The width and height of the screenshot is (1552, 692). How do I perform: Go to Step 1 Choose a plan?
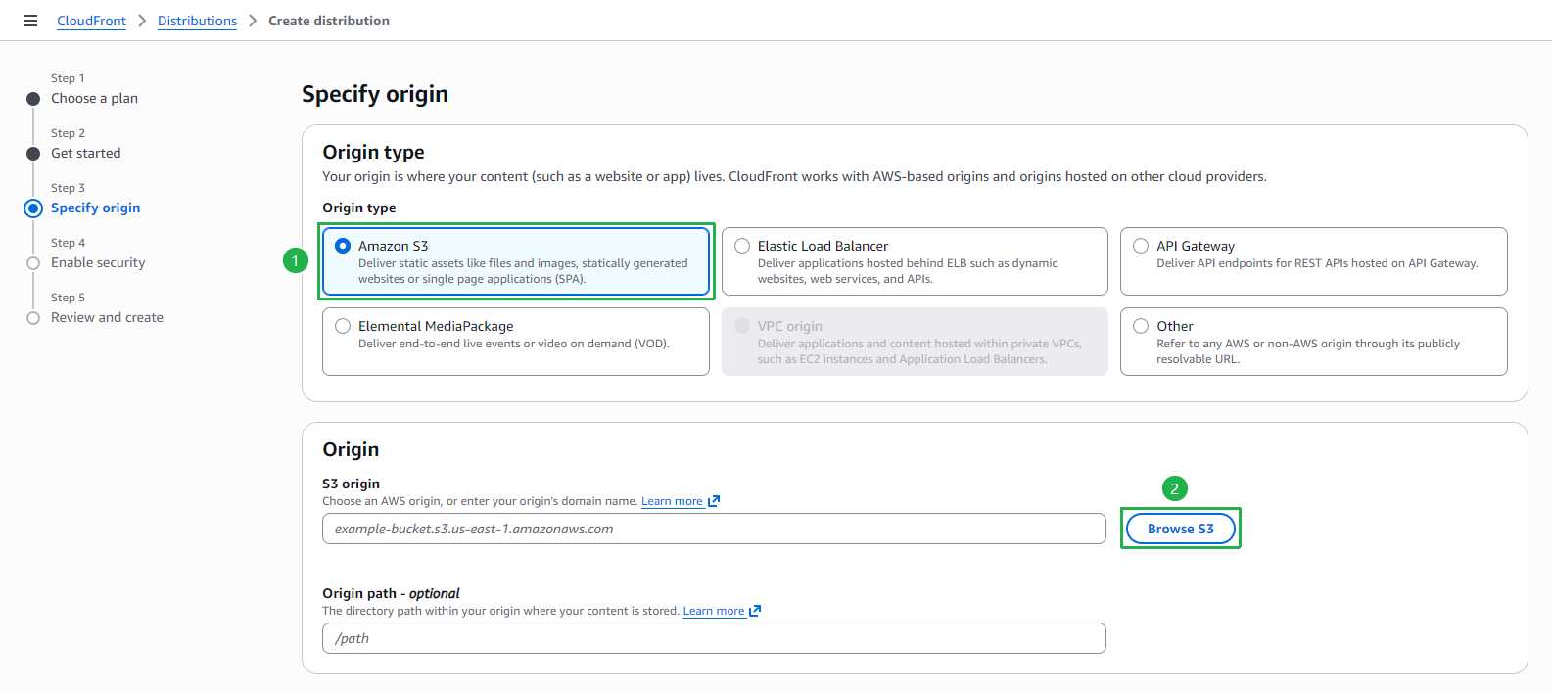coord(94,98)
